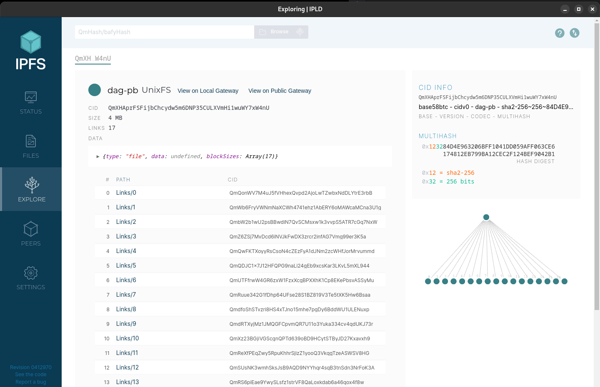
Task: Click the tree icon beside Browse
Action: pyautogui.click(x=300, y=32)
